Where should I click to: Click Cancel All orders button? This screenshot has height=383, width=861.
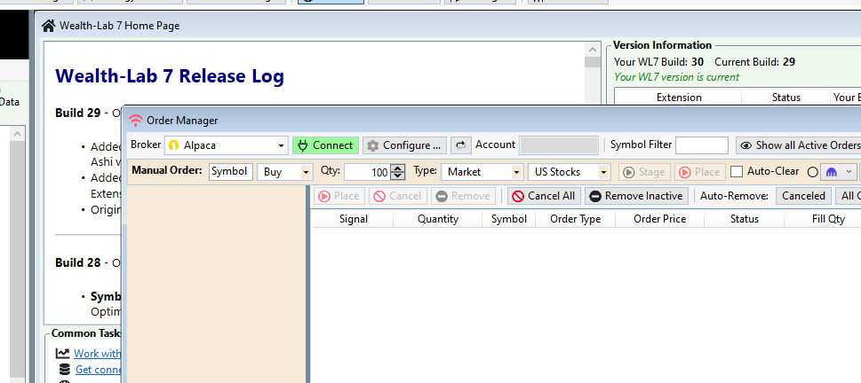tap(544, 196)
